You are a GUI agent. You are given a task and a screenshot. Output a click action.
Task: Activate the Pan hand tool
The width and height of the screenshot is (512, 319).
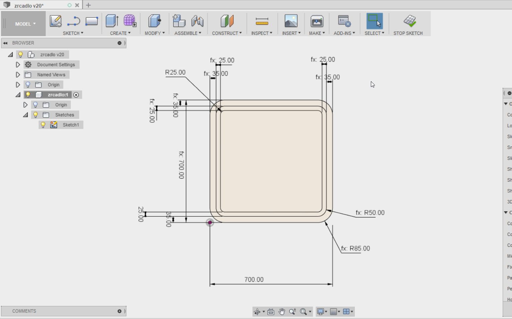(282, 312)
